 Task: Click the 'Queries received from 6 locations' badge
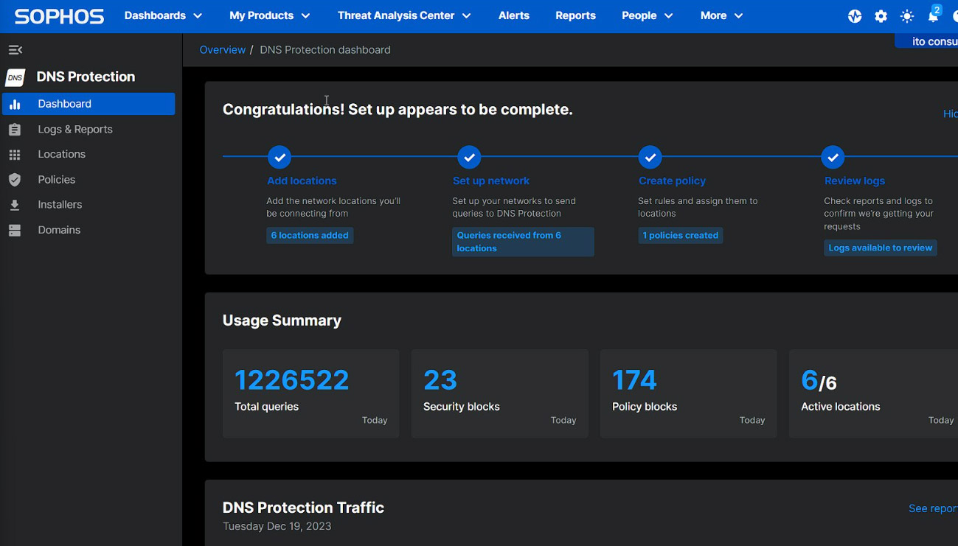523,242
